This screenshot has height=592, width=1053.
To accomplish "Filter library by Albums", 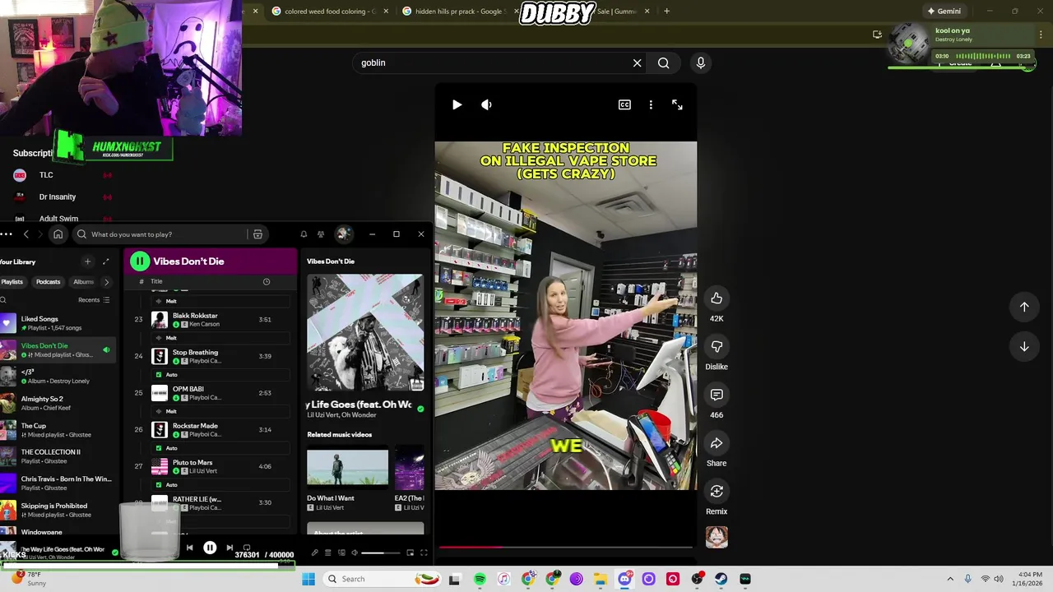I will pyautogui.click(x=83, y=282).
